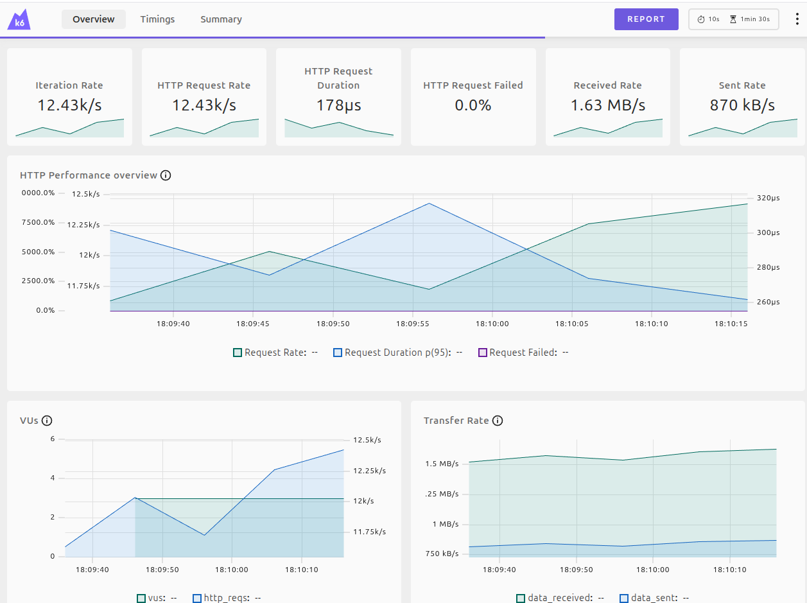Click the 870 kB/s sent value

coord(742,105)
